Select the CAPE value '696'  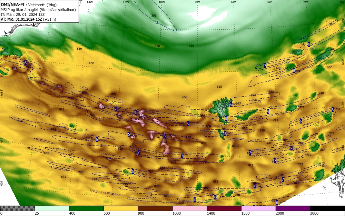coord(325,166)
